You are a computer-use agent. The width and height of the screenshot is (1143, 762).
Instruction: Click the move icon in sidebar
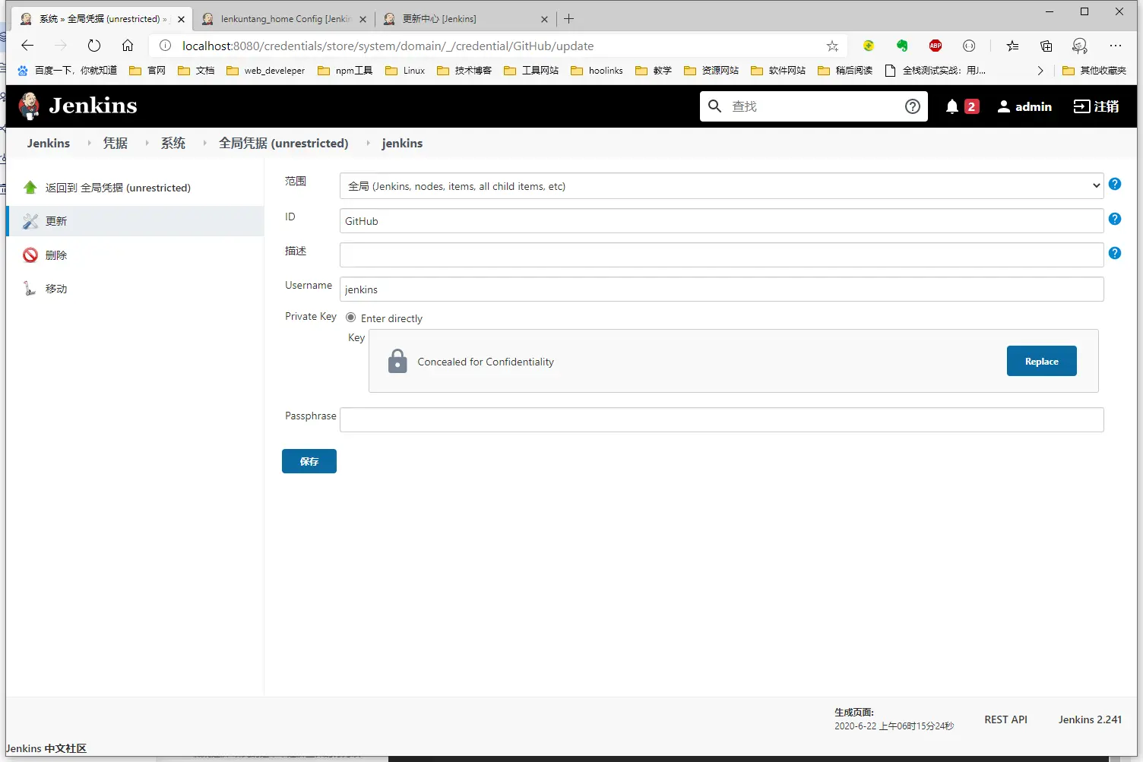tap(30, 289)
